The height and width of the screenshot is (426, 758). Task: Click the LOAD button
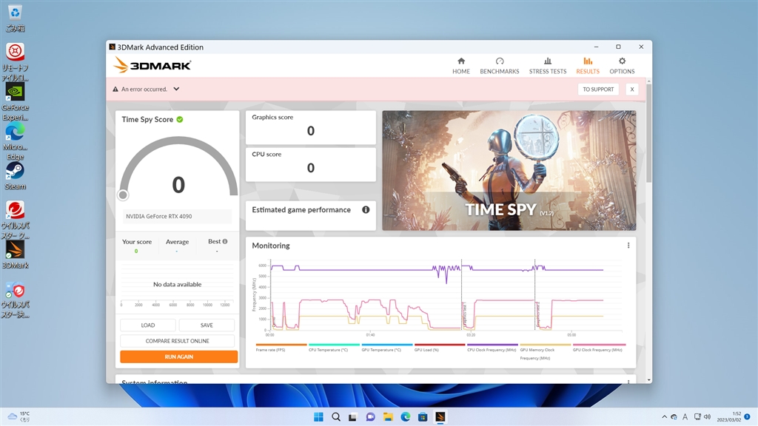[x=148, y=325]
